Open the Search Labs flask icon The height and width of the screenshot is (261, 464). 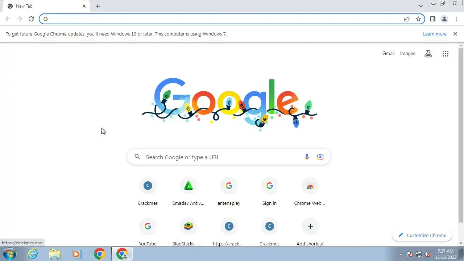428,54
